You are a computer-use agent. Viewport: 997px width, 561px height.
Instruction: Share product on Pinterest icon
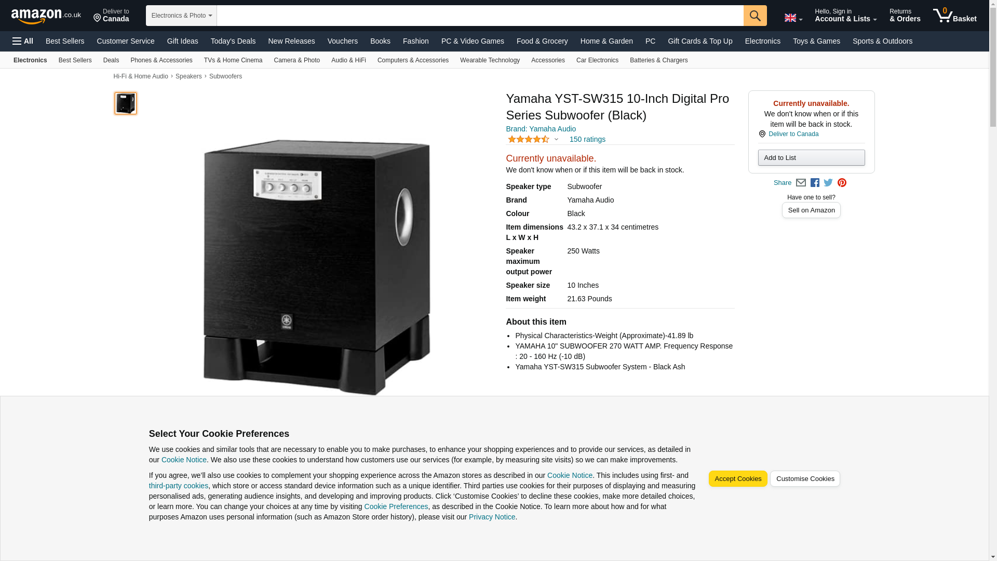(842, 183)
